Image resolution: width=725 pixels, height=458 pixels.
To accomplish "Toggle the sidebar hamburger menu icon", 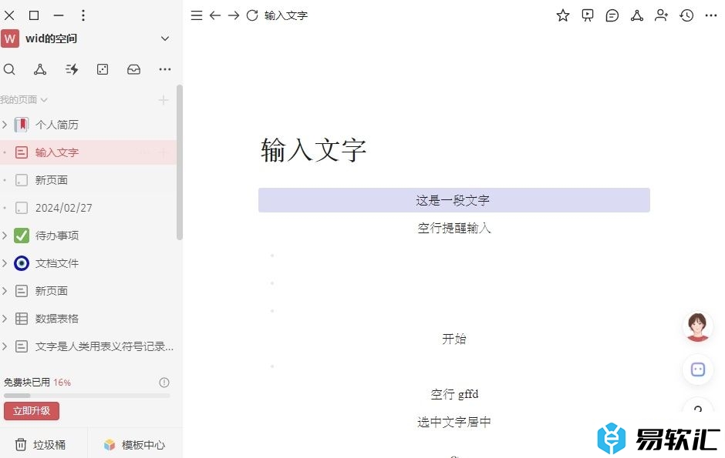I will pos(197,15).
